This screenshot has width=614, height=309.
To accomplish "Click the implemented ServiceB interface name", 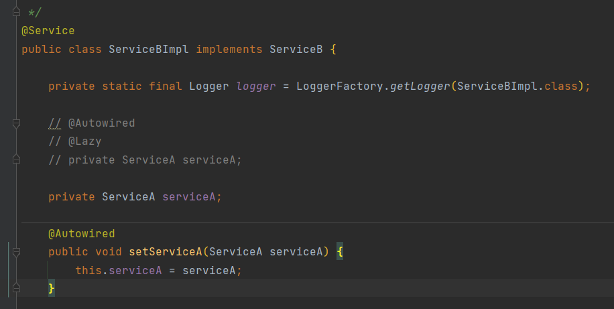I will (296, 50).
